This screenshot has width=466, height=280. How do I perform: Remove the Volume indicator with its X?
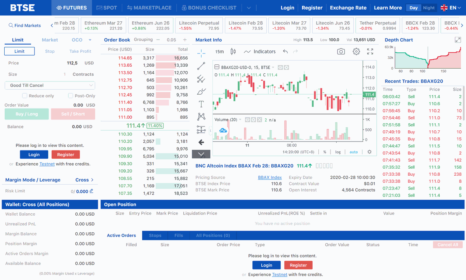259,120
